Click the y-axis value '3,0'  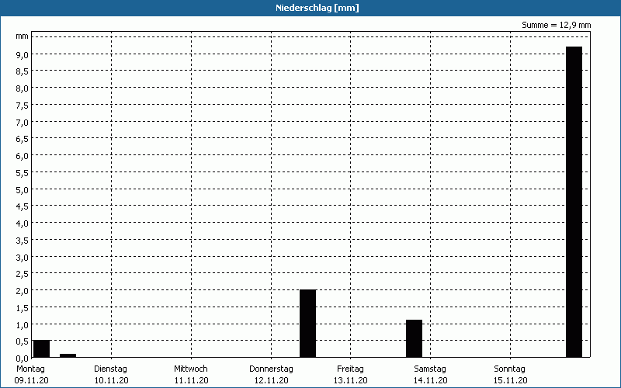pos(23,258)
